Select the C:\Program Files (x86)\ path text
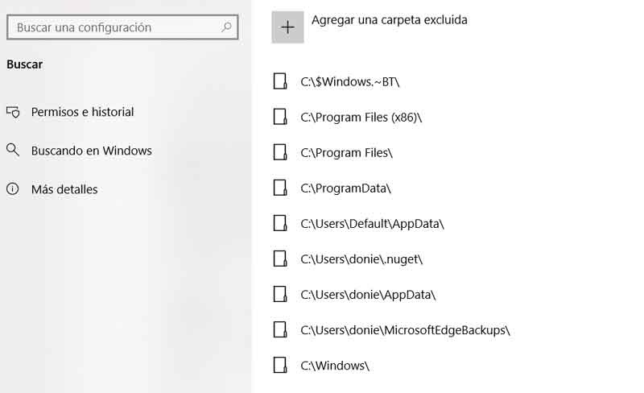Screen dimensions: 644x393 (x=361, y=117)
